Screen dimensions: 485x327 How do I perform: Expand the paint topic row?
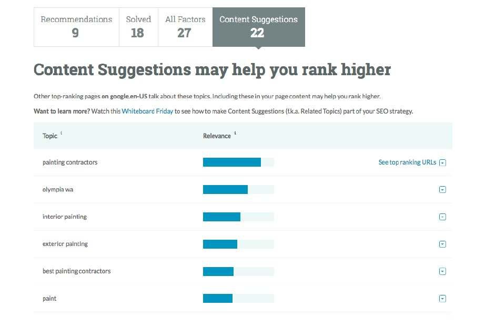pyautogui.click(x=442, y=299)
